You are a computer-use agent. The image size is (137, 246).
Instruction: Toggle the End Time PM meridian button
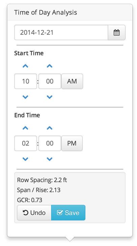tap(72, 143)
